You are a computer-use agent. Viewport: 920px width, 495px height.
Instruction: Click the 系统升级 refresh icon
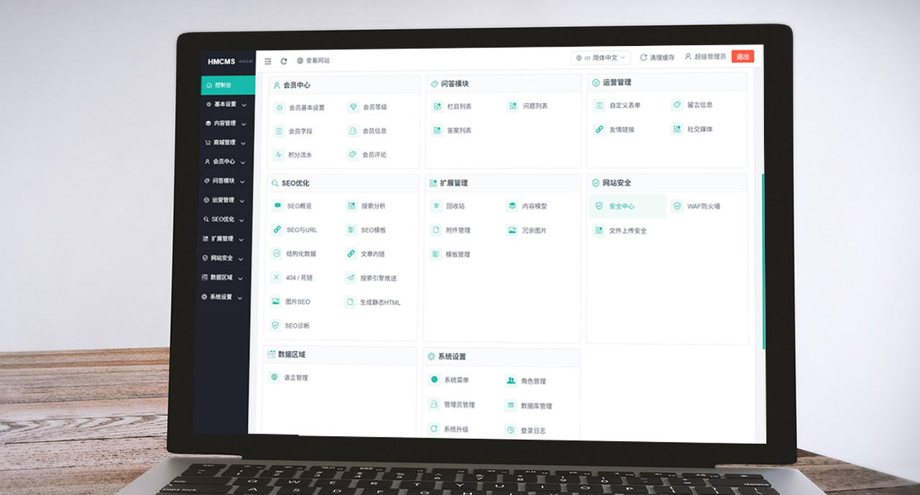click(433, 428)
